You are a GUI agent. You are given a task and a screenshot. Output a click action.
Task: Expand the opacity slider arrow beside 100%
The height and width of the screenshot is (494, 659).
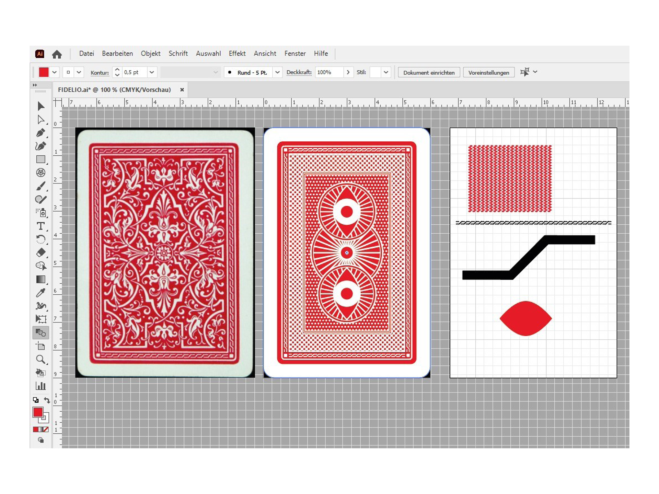(348, 72)
